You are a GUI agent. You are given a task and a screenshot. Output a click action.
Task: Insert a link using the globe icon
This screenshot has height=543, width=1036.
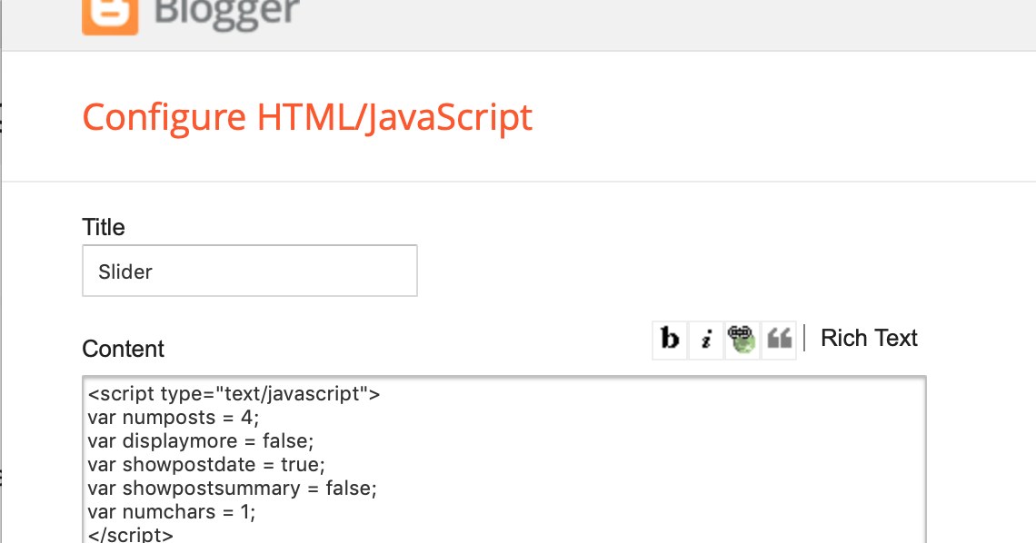(742, 340)
